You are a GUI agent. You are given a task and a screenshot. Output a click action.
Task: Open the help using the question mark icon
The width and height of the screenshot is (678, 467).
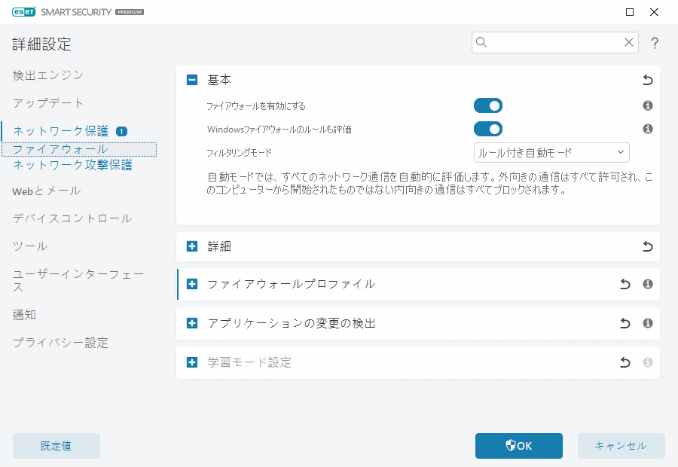coord(654,43)
